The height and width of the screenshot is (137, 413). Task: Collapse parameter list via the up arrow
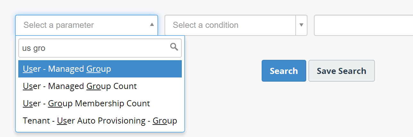152,25
